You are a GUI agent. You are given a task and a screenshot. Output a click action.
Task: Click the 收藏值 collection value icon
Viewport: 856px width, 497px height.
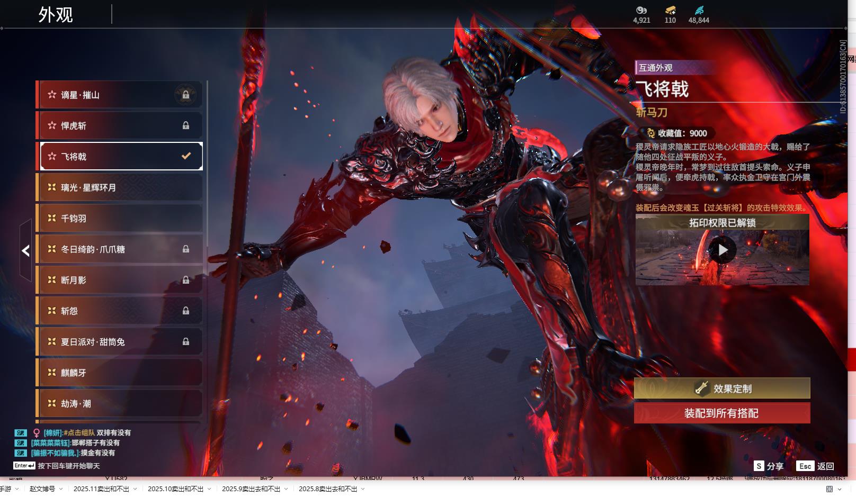651,133
